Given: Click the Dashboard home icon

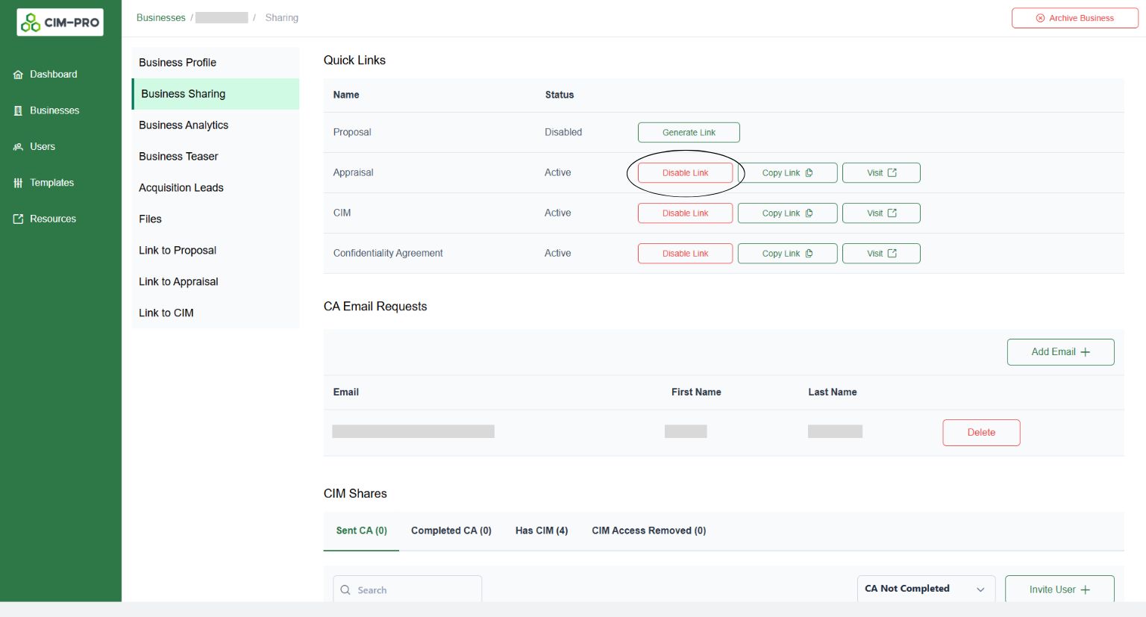Looking at the screenshot, I should (18, 75).
